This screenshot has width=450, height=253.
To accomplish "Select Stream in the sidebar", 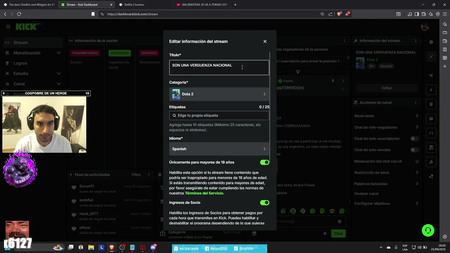I will 32,43.
